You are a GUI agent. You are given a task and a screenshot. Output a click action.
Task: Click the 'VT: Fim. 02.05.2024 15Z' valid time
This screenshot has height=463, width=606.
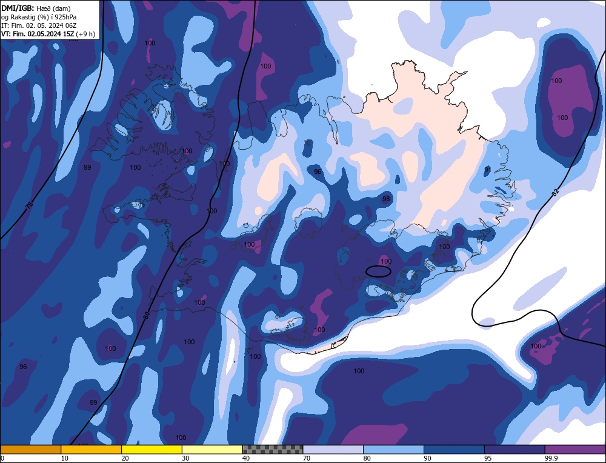(37, 33)
